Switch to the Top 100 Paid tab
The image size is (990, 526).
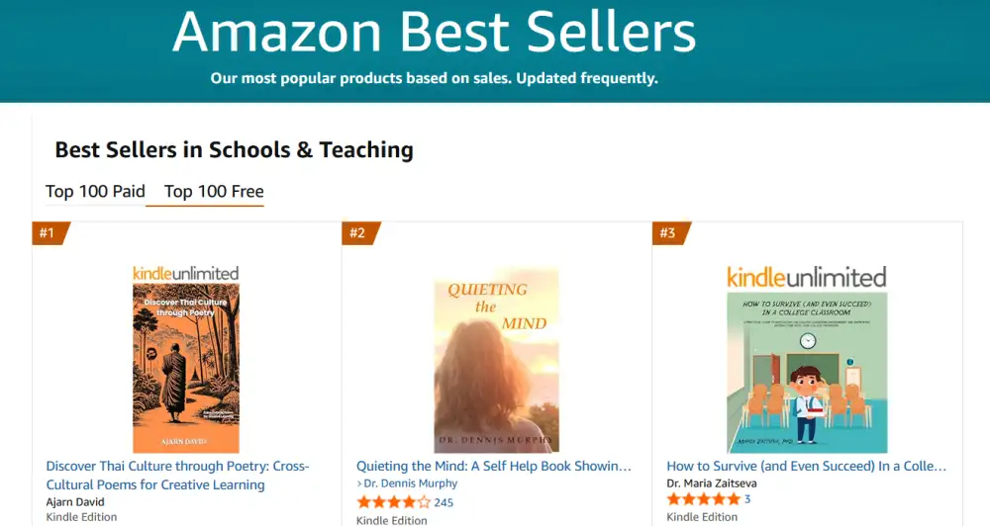(95, 192)
